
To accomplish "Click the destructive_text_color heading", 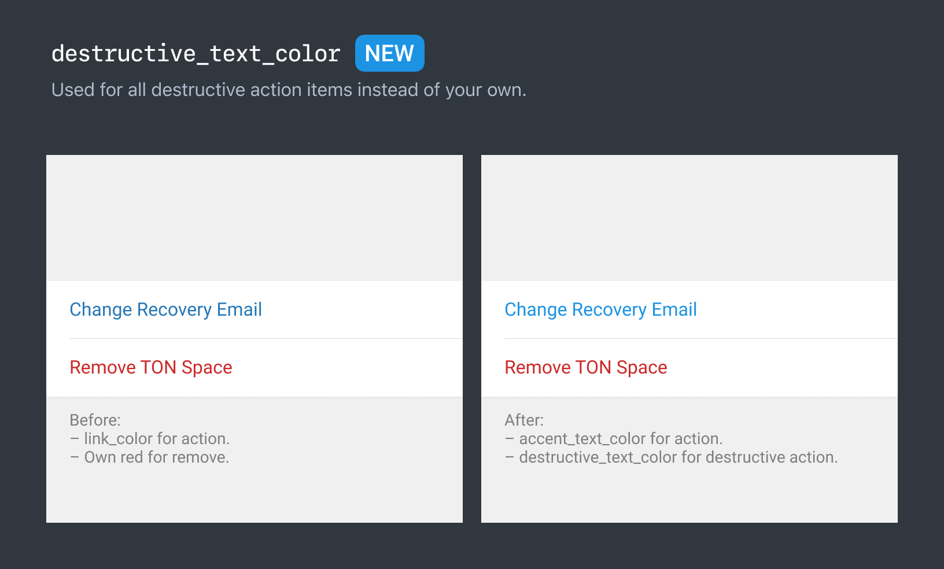I will [x=196, y=53].
